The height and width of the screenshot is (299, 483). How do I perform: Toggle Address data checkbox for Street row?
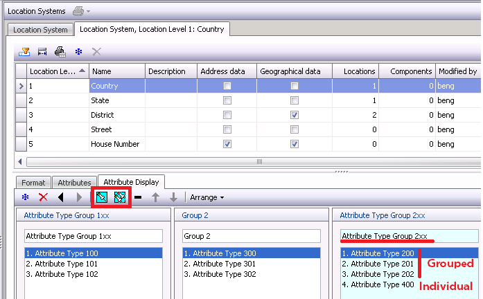pos(227,129)
